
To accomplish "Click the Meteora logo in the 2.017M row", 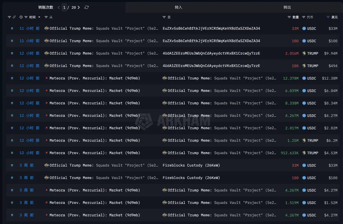I will [47, 128].
